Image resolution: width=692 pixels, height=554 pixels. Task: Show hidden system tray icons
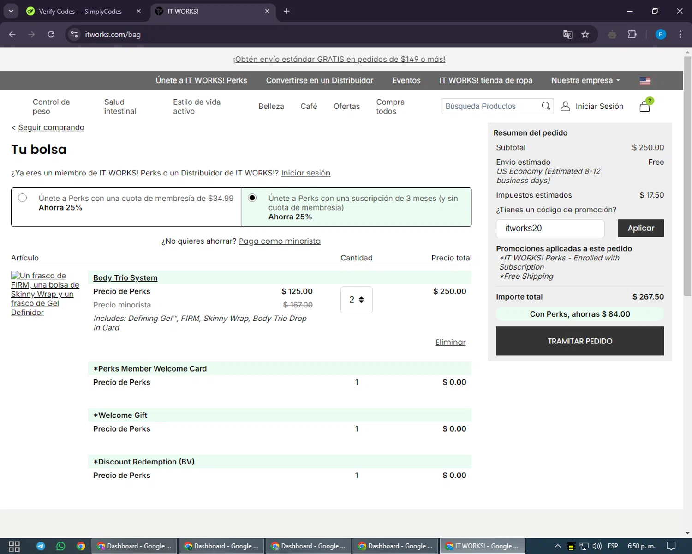tap(558, 546)
